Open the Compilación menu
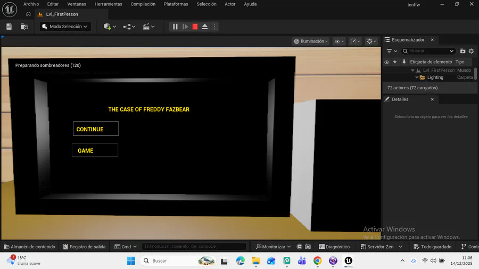Screen dimensions: 479x269 pos(143,4)
